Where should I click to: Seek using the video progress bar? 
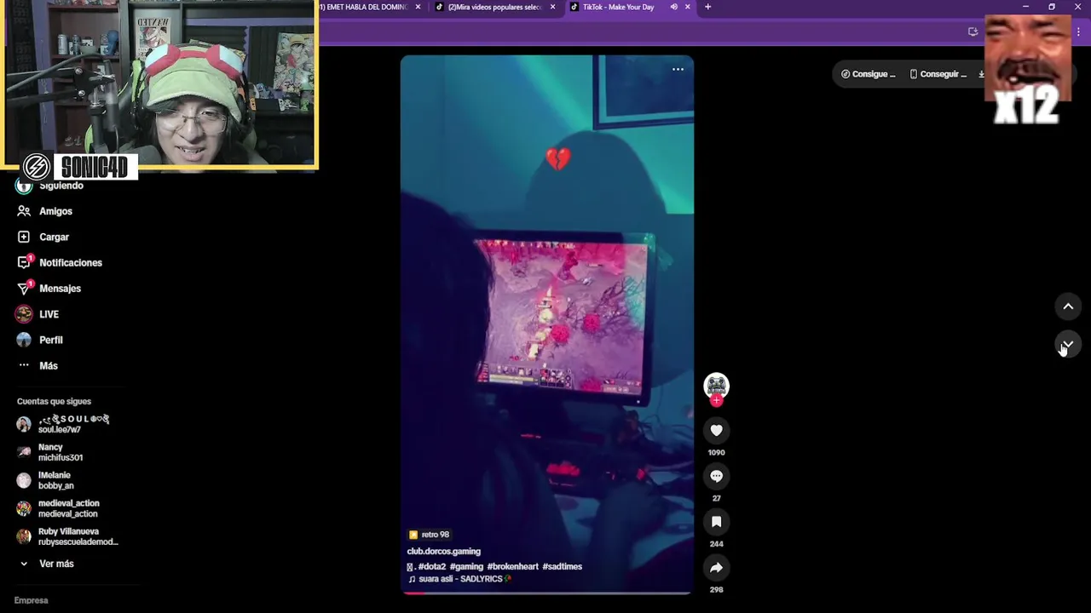[x=546, y=593]
